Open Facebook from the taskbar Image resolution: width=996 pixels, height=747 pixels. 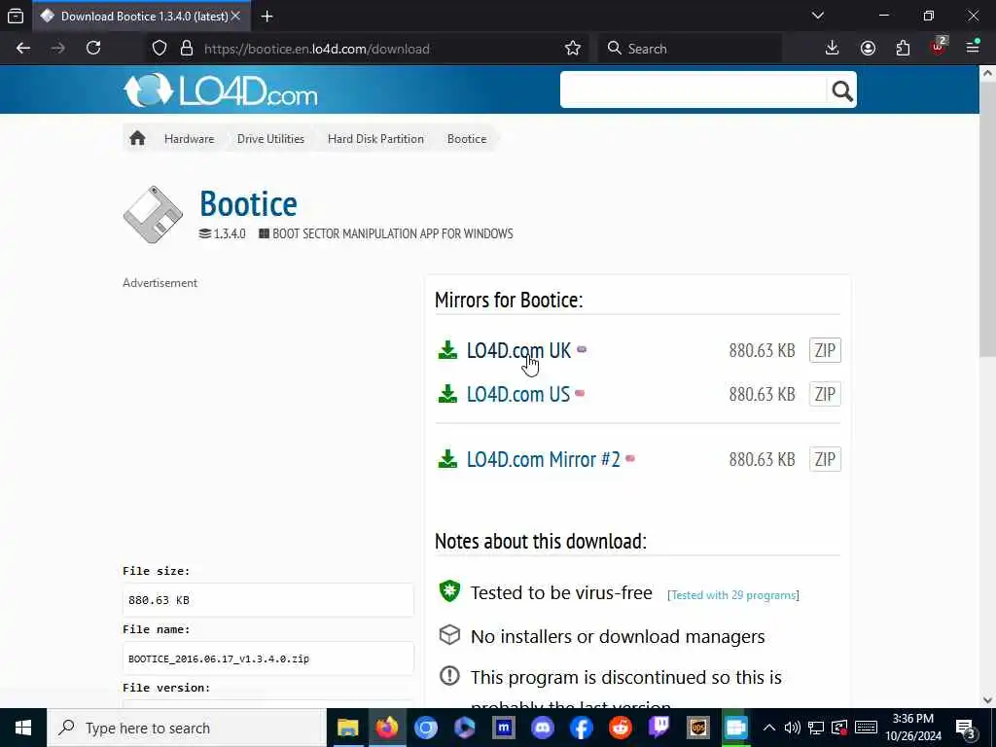click(x=582, y=728)
